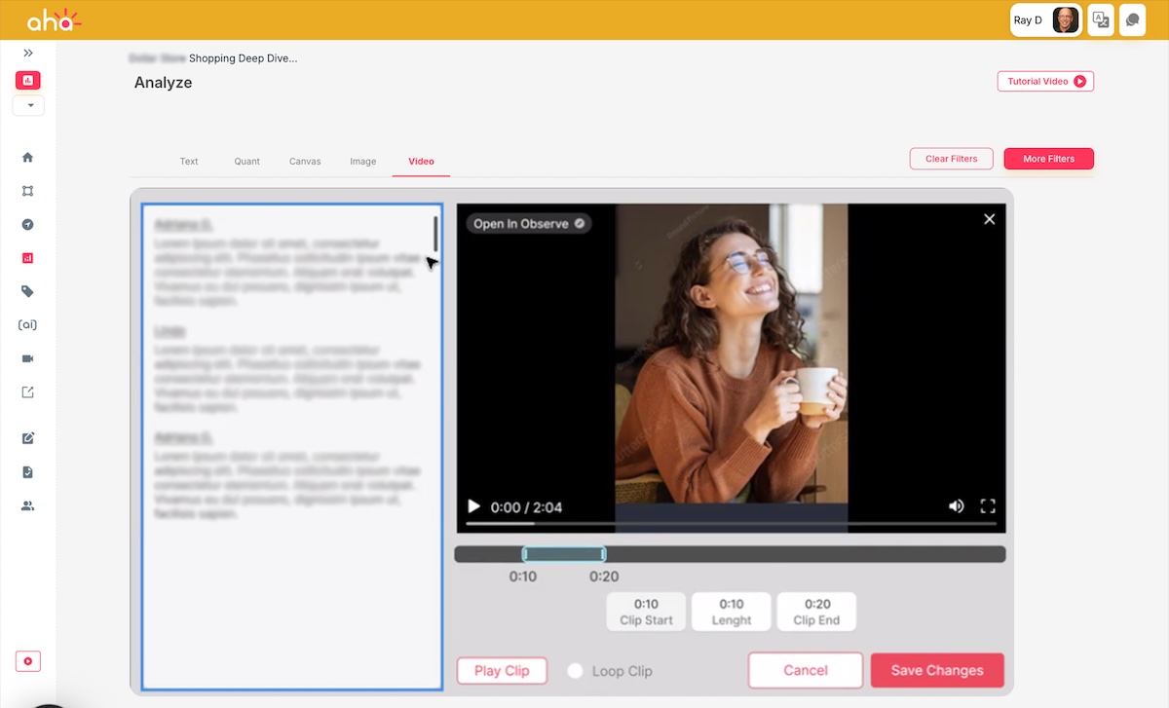Click the transcript list scrollbar
This screenshot has width=1169, height=708.
(435, 235)
